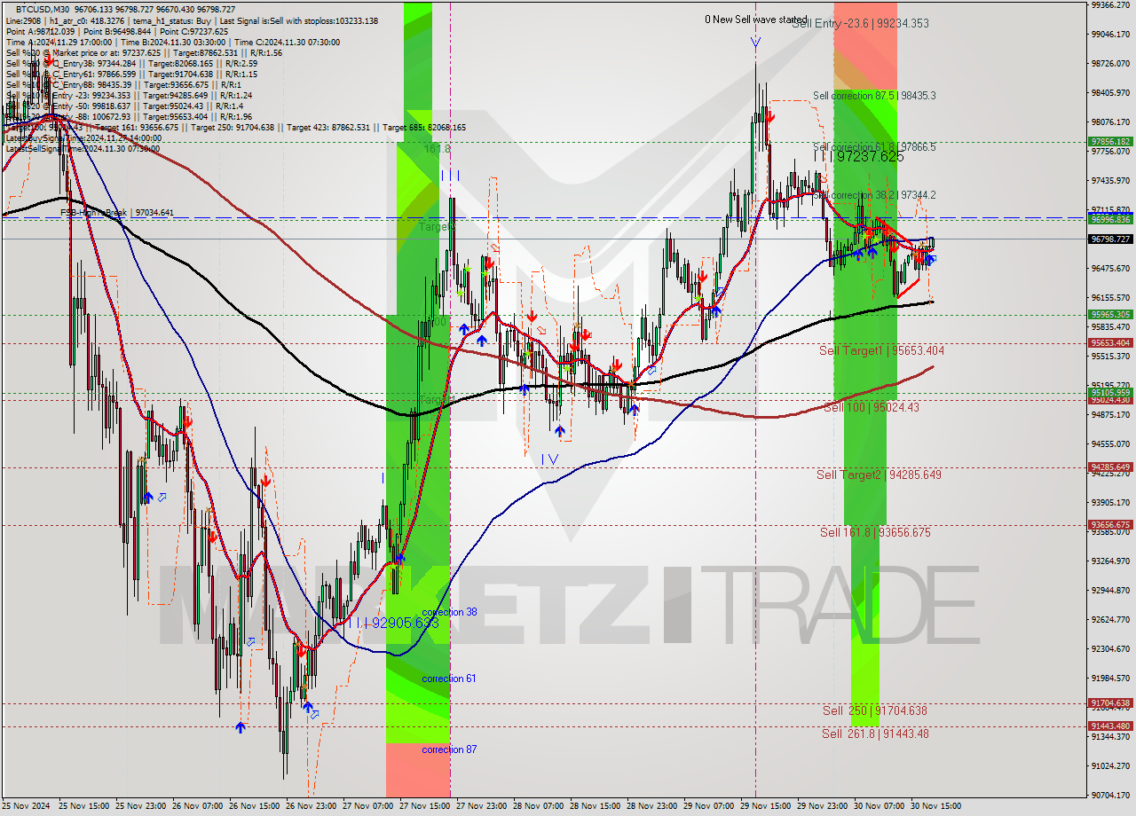Click the 'Sell Target1 | 95653.404' label
The height and width of the screenshot is (816, 1136).
881,350
